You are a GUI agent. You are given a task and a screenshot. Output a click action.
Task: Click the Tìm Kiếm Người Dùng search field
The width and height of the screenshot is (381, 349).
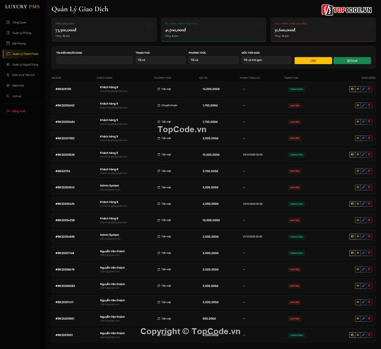(94, 60)
